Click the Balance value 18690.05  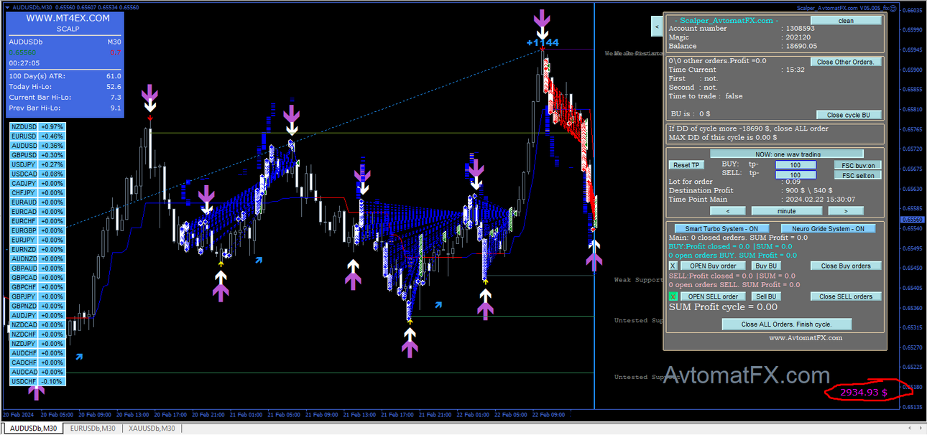click(801, 46)
